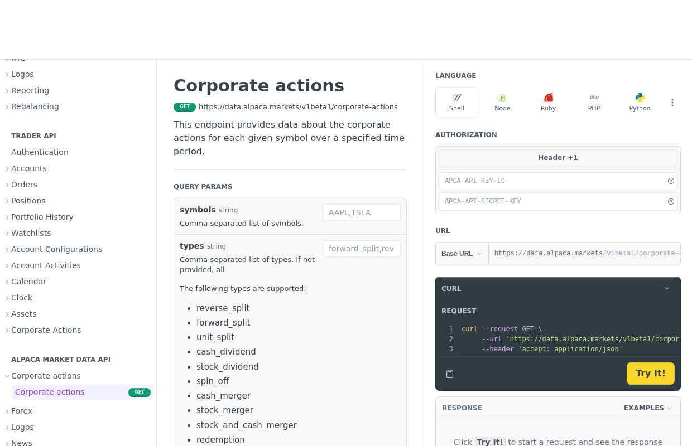Click the stock_and_cash_merger list item

[x=247, y=425]
